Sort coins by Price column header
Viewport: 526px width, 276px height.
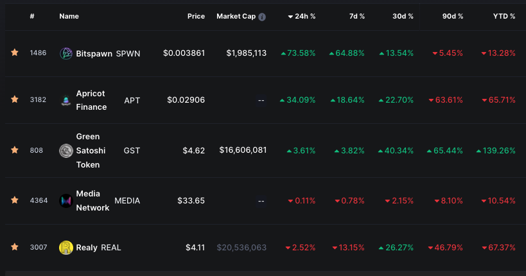pos(196,16)
